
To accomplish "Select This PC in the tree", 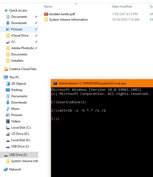I will 14,77.
